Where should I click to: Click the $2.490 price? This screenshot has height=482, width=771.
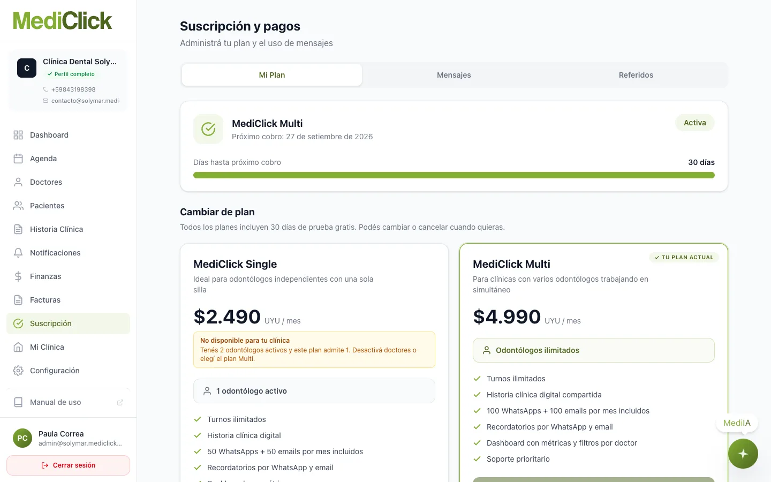tap(227, 317)
